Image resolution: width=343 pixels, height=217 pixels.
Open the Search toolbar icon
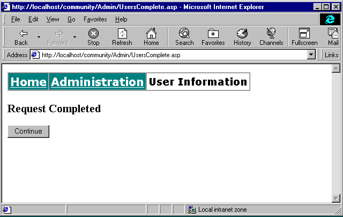[184, 34]
